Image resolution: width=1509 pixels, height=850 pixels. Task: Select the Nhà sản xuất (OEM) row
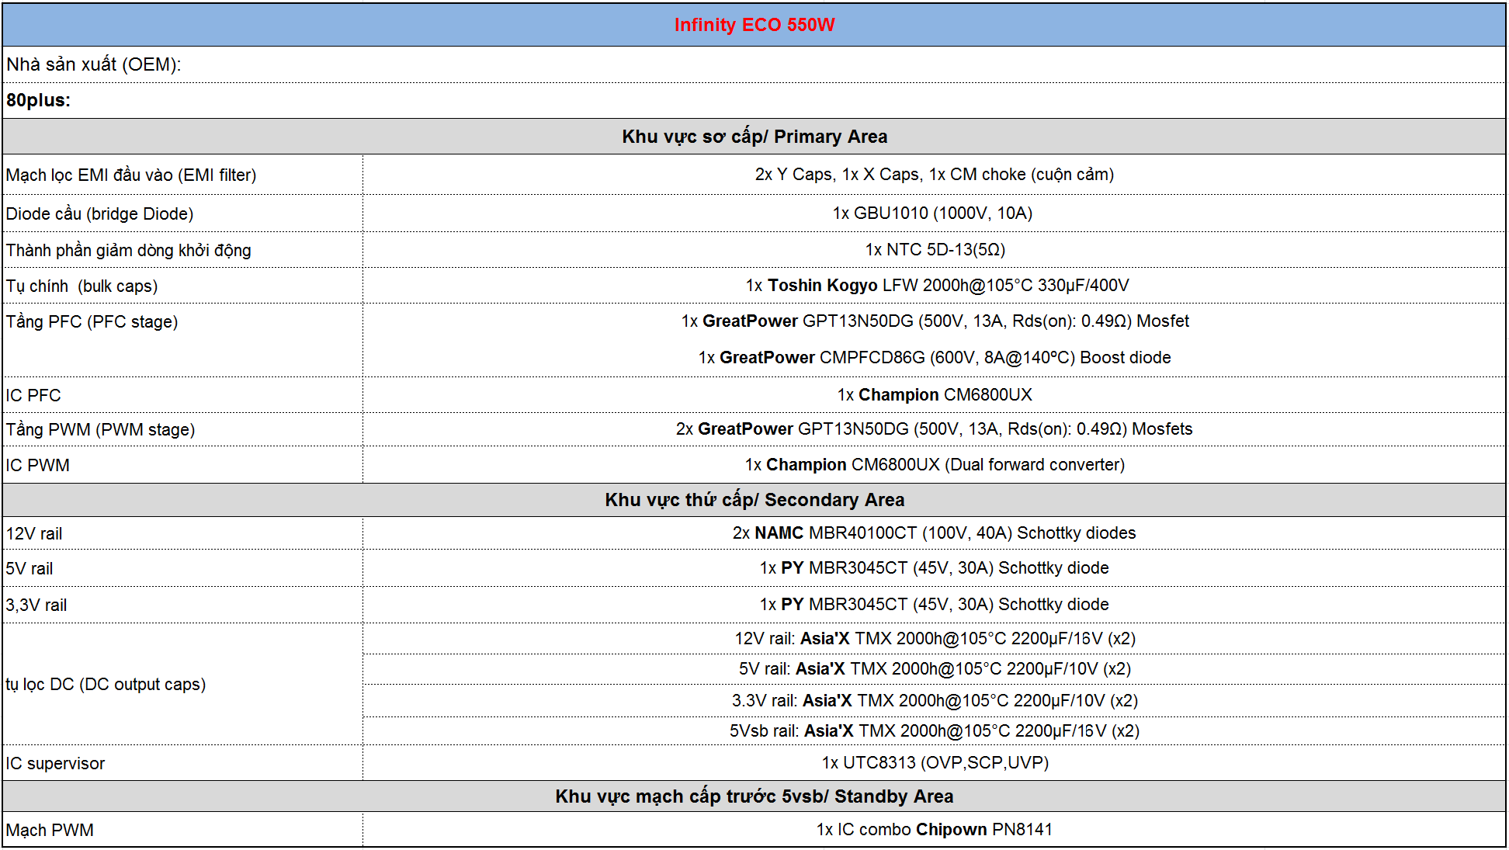click(93, 64)
